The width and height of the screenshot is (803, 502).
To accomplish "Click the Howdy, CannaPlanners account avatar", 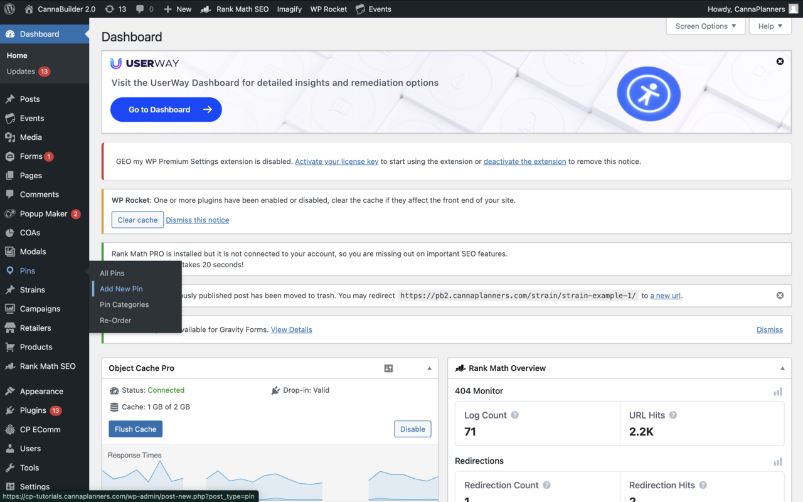I will (x=794, y=9).
